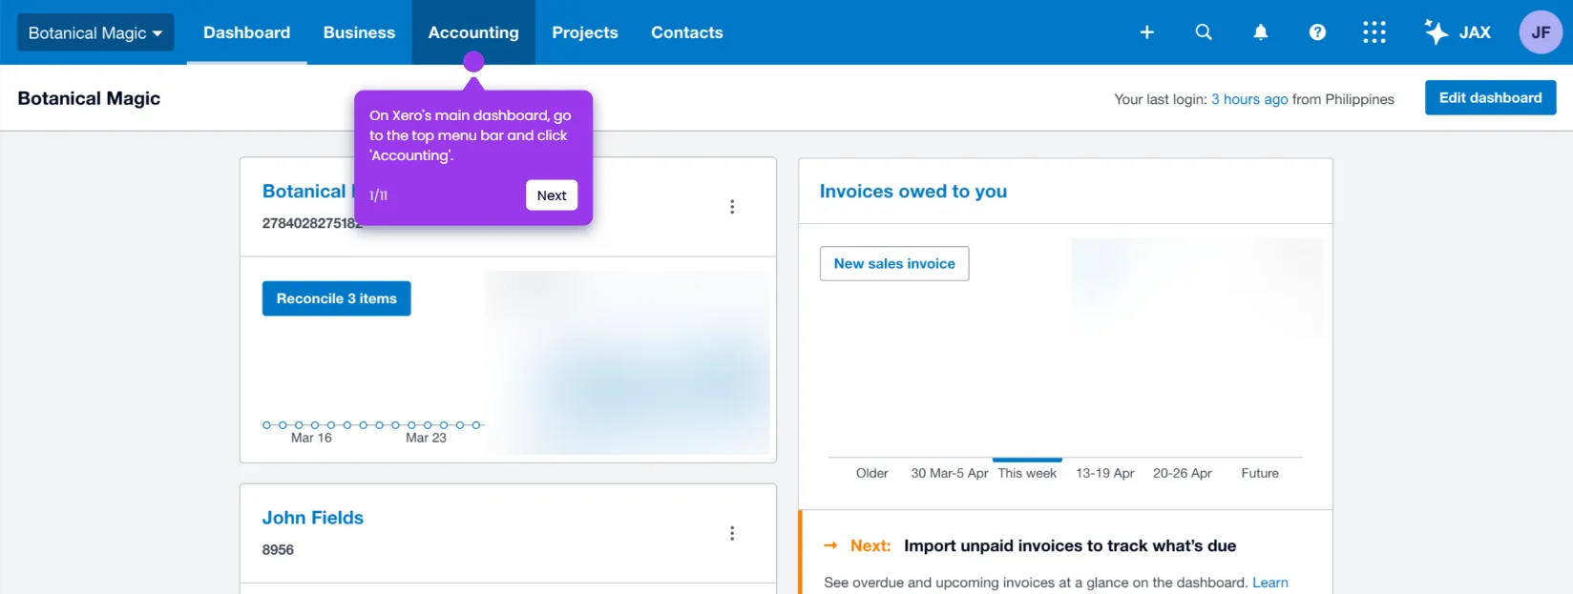Image resolution: width=1573 pixels, height=594 pixels.
Task: Select the 13-19 Apr period
Action: (x=1104, y=473)
